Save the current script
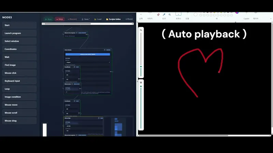This screenshot has width=273, height=153. [86, 19]
